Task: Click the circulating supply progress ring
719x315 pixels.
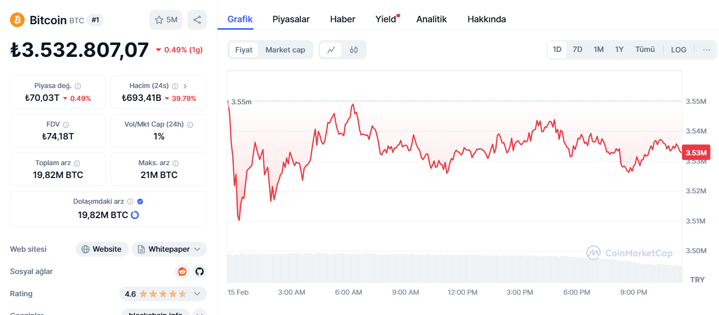Action: tap(134, 215)
